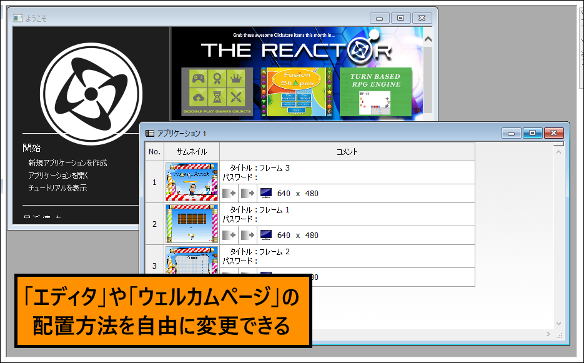The width and height of the screenshot is (584, 363).
Task: Click 新規アプリケーションを作成 link
Action: (67, 163)
